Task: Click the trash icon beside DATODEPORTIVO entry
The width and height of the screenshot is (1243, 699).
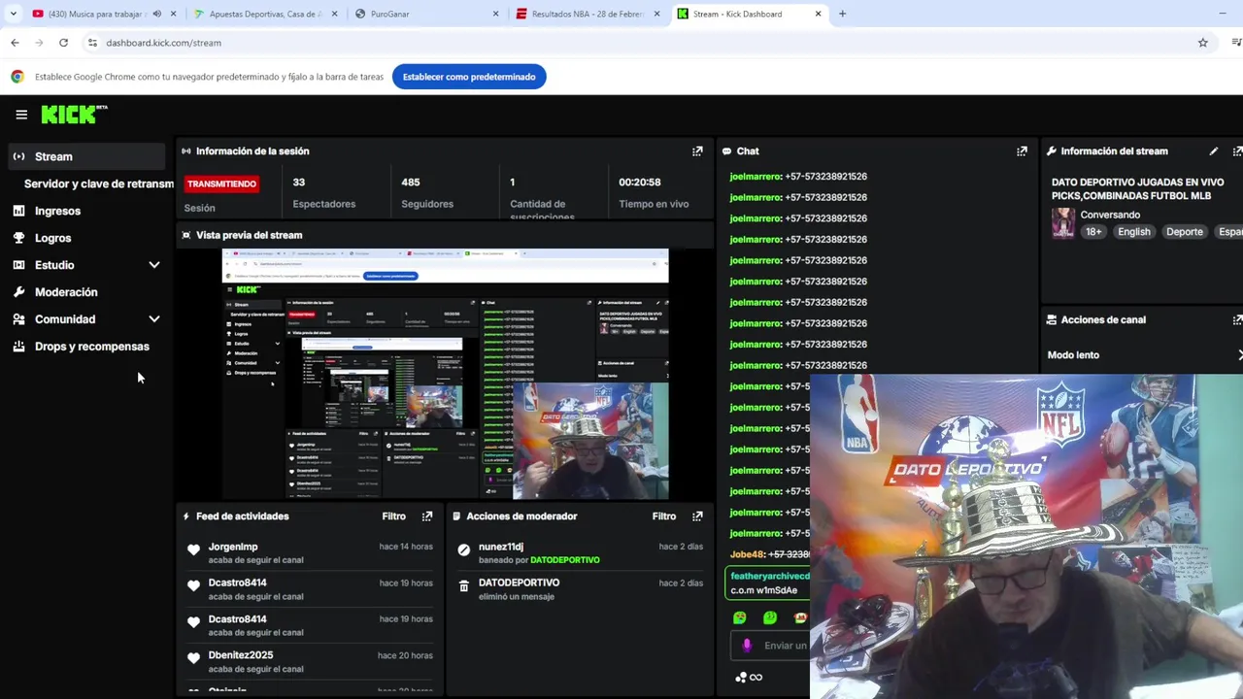Action: pyautogui.click(x=464, y=586)
